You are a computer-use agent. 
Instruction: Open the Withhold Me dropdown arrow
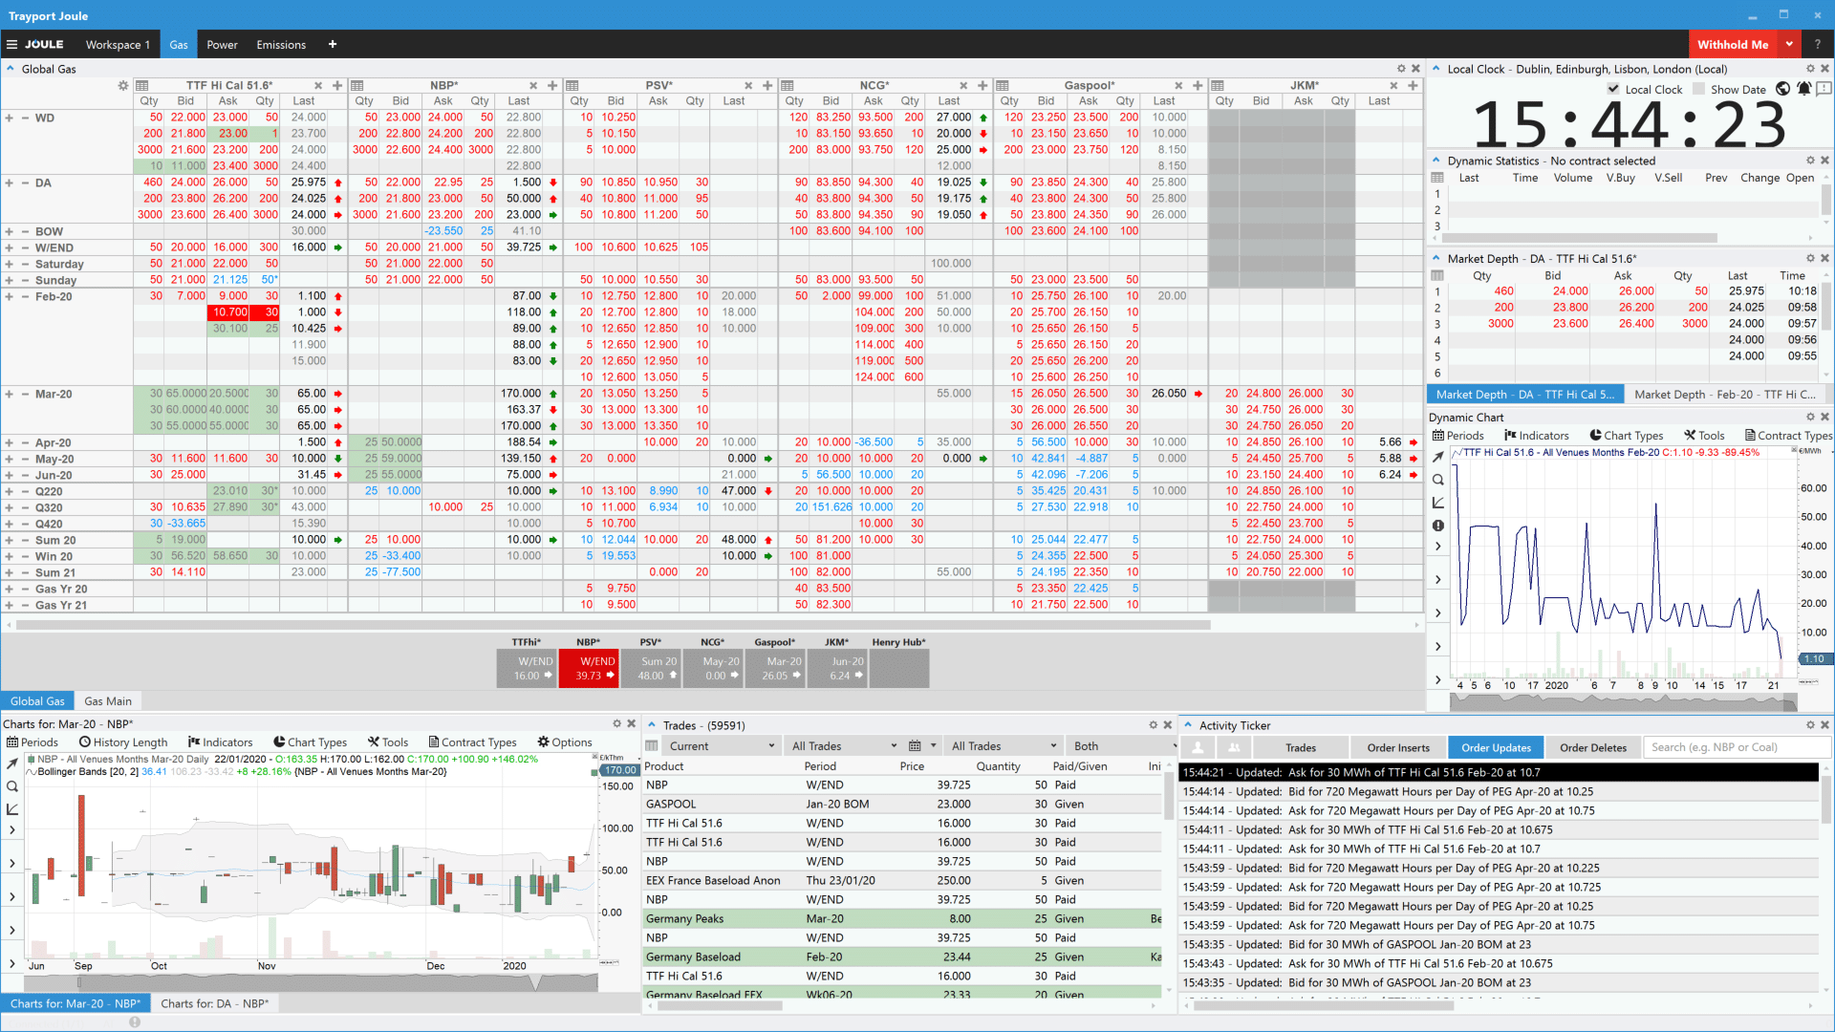(x=1789, y=45)
